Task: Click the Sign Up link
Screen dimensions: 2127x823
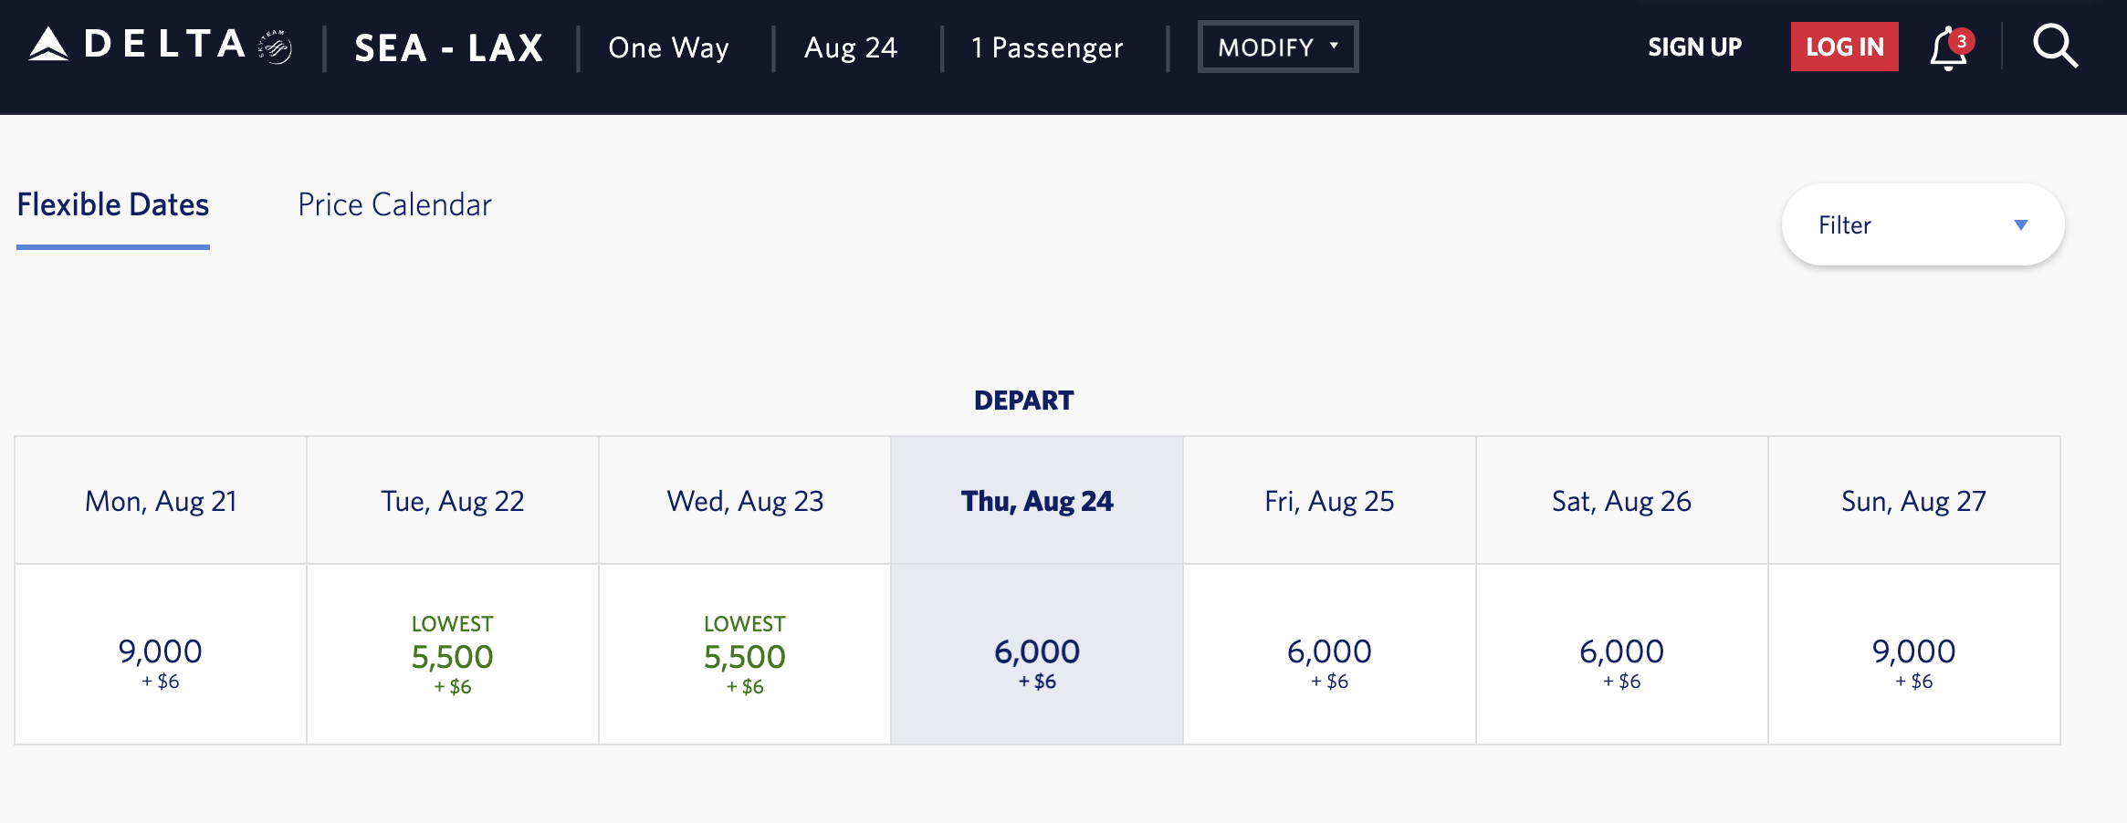Action: [1694, 47]
